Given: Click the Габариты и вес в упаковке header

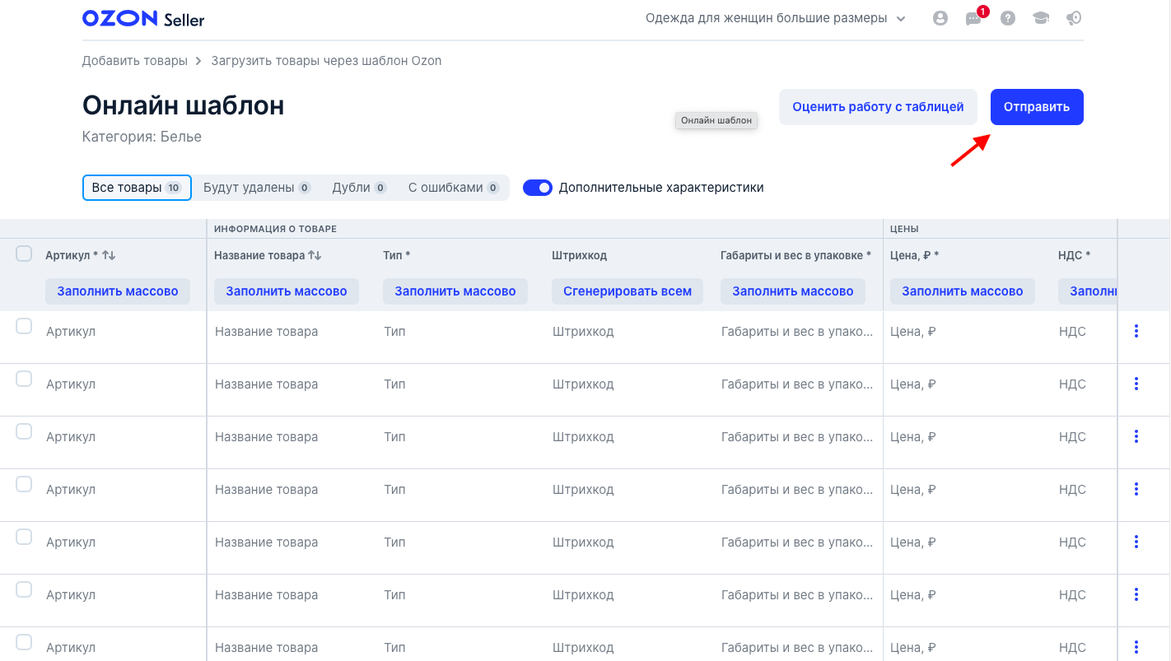Looking at the screenshot, I should [x=795, y=256].
